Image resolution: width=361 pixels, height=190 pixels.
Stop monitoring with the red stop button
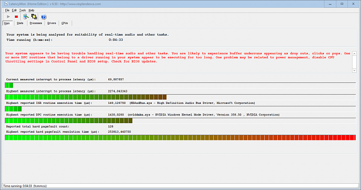(16, 16)
